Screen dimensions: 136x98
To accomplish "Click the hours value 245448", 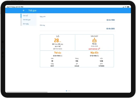I will (77, 66).
